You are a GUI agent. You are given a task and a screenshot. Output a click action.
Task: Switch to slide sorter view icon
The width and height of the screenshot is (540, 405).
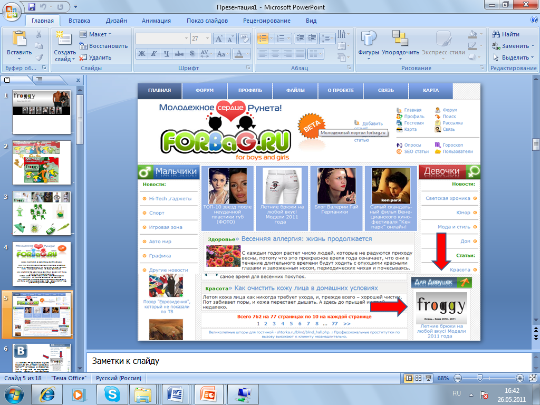pyautogui.click(x=418, y=378)
